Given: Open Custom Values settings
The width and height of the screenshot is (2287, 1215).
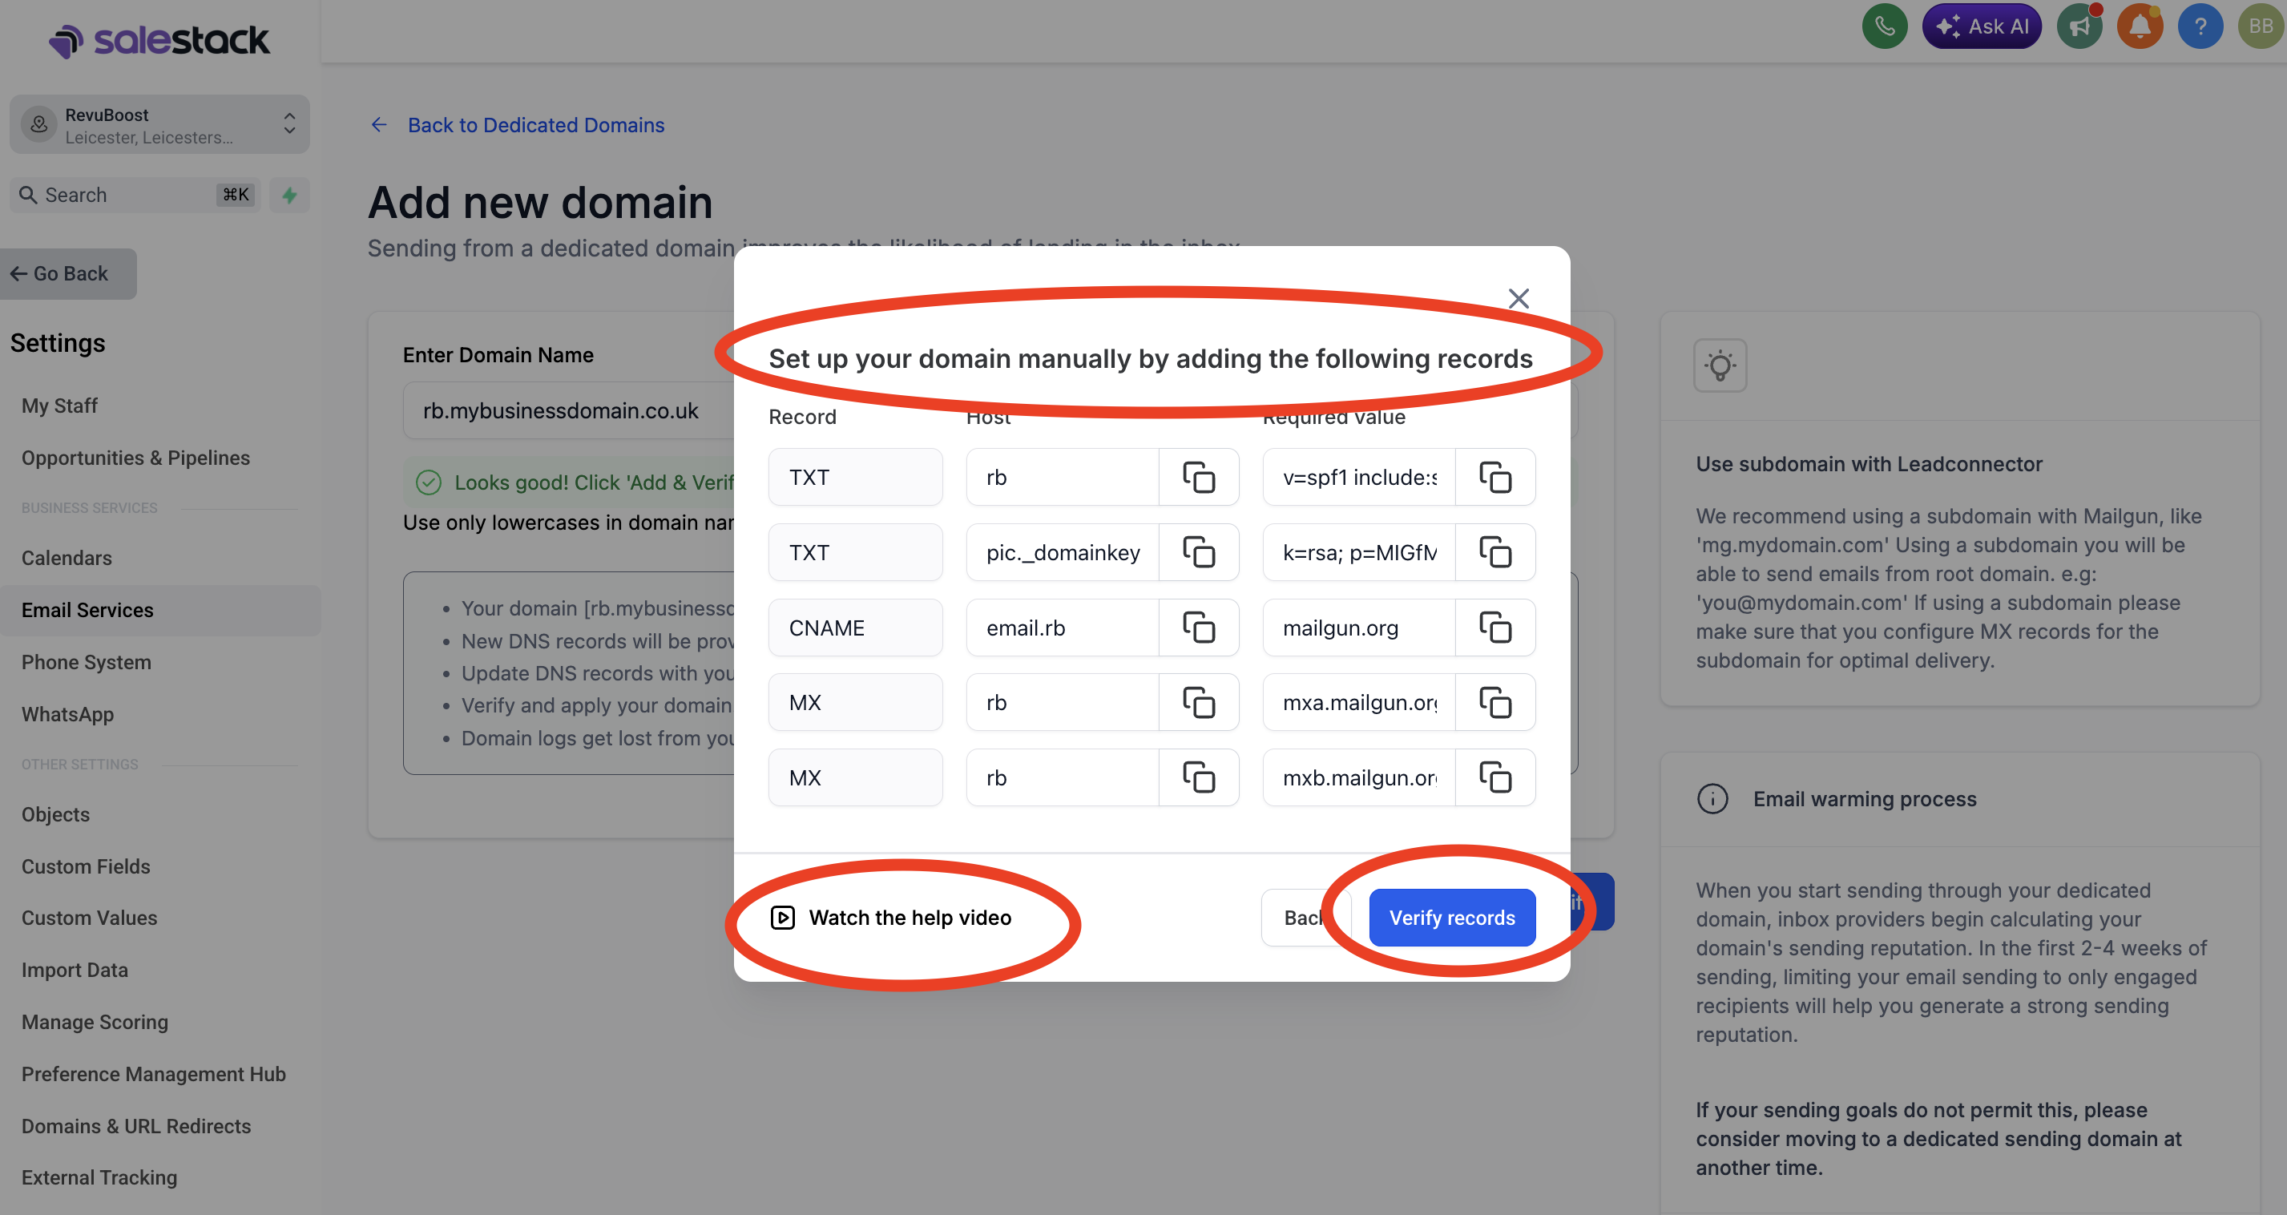Looking at the screenshot, I should tap(90, 918).
